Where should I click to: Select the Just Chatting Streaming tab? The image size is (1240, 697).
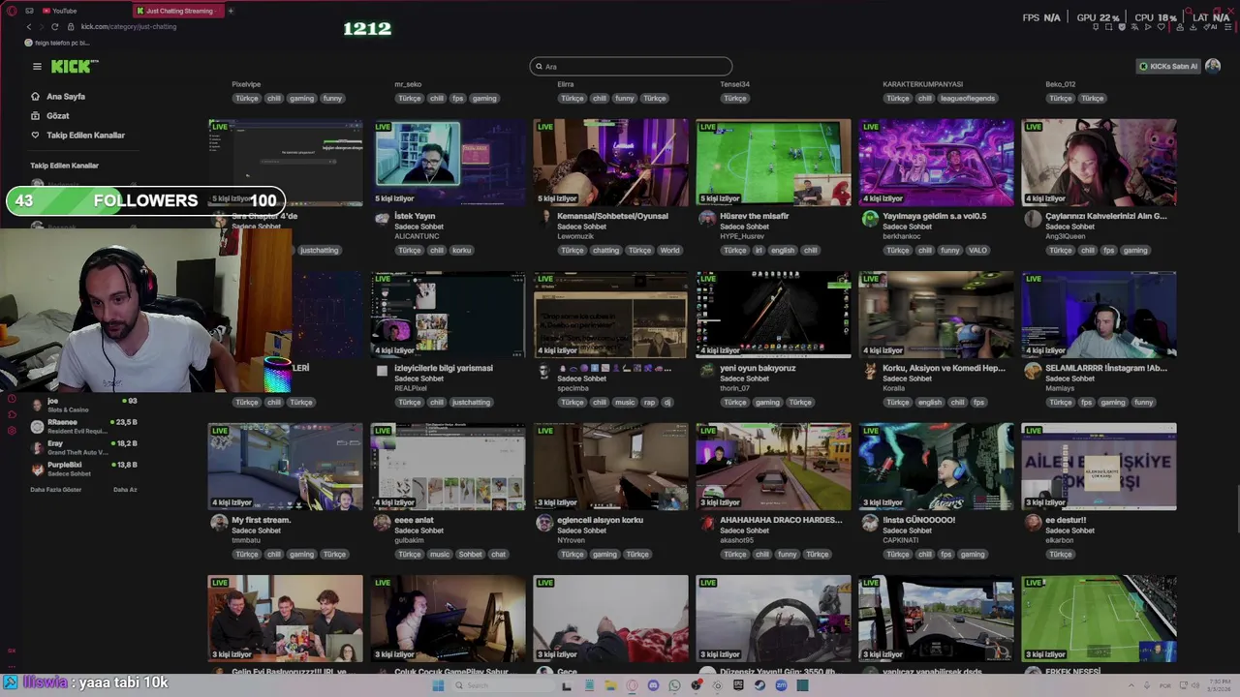pos(178,11)
